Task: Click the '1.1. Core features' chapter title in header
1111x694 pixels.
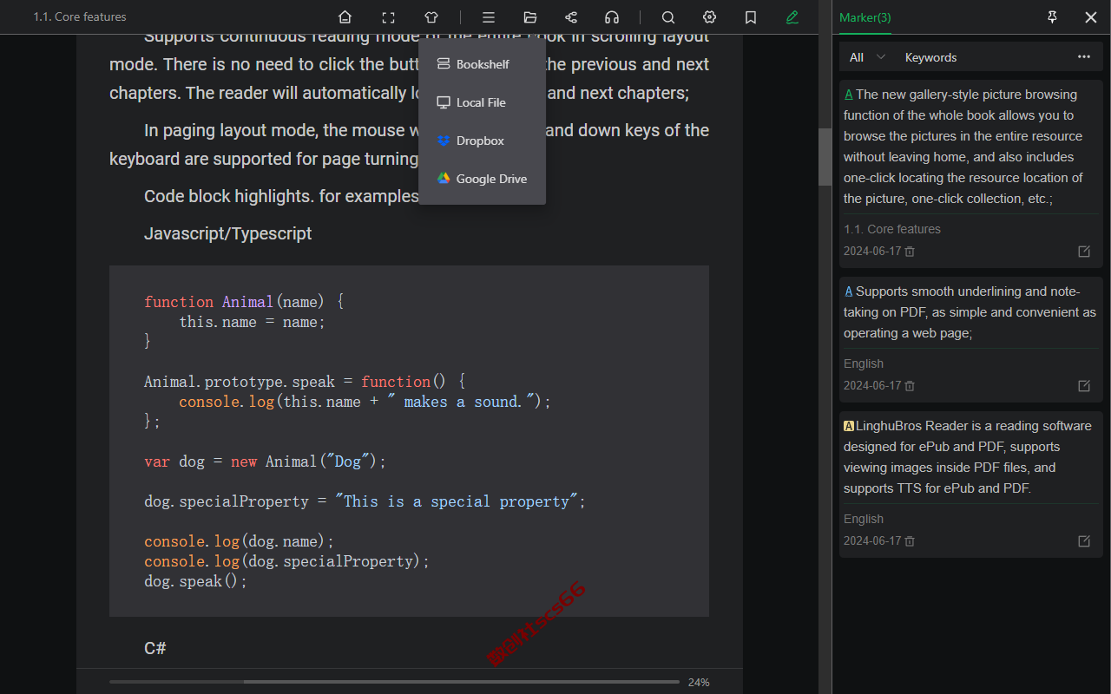Action: (80, 16)
